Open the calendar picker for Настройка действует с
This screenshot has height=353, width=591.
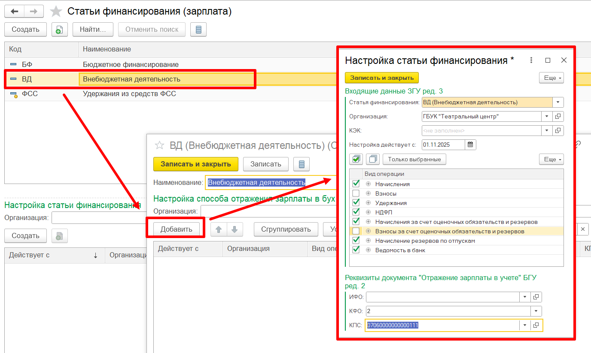click(470, 145)
